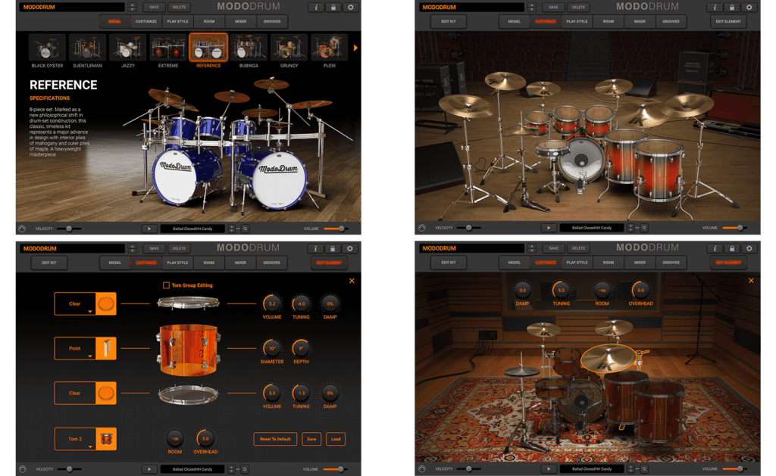Select the highlighted ride cymbal in rug room

pyautogui.click(x=609, y=357)
